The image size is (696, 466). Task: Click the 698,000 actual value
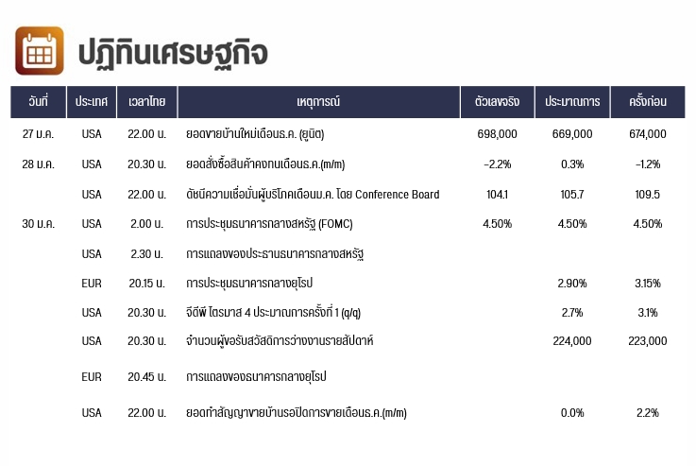497,134
